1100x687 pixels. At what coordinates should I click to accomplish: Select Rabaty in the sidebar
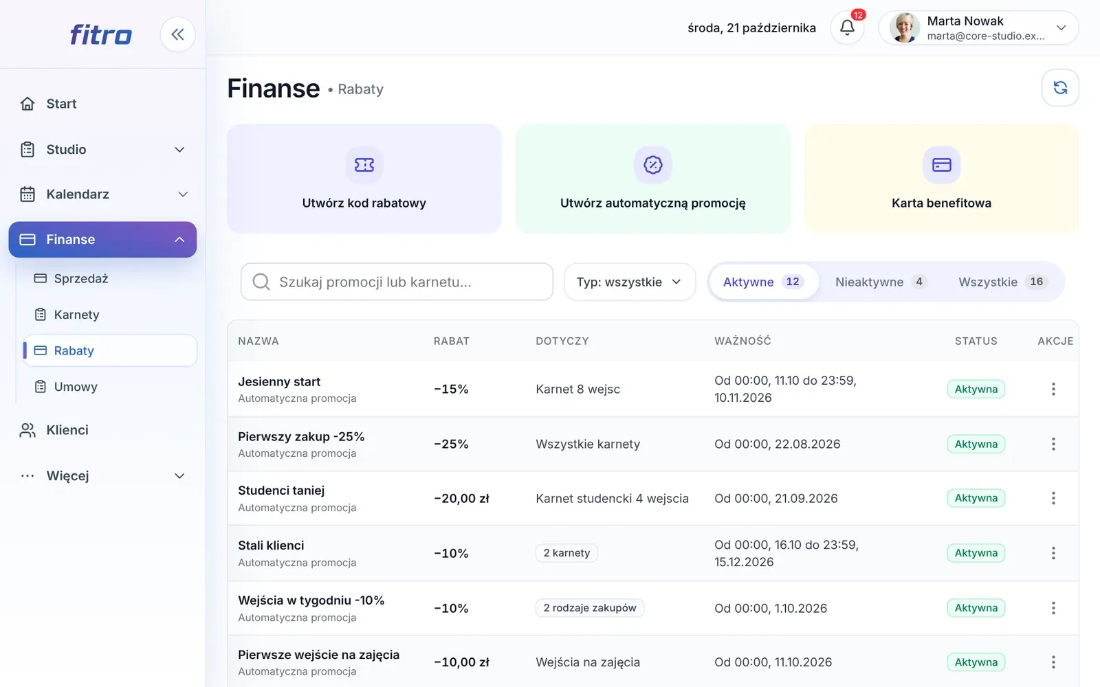tap(110, 350)
